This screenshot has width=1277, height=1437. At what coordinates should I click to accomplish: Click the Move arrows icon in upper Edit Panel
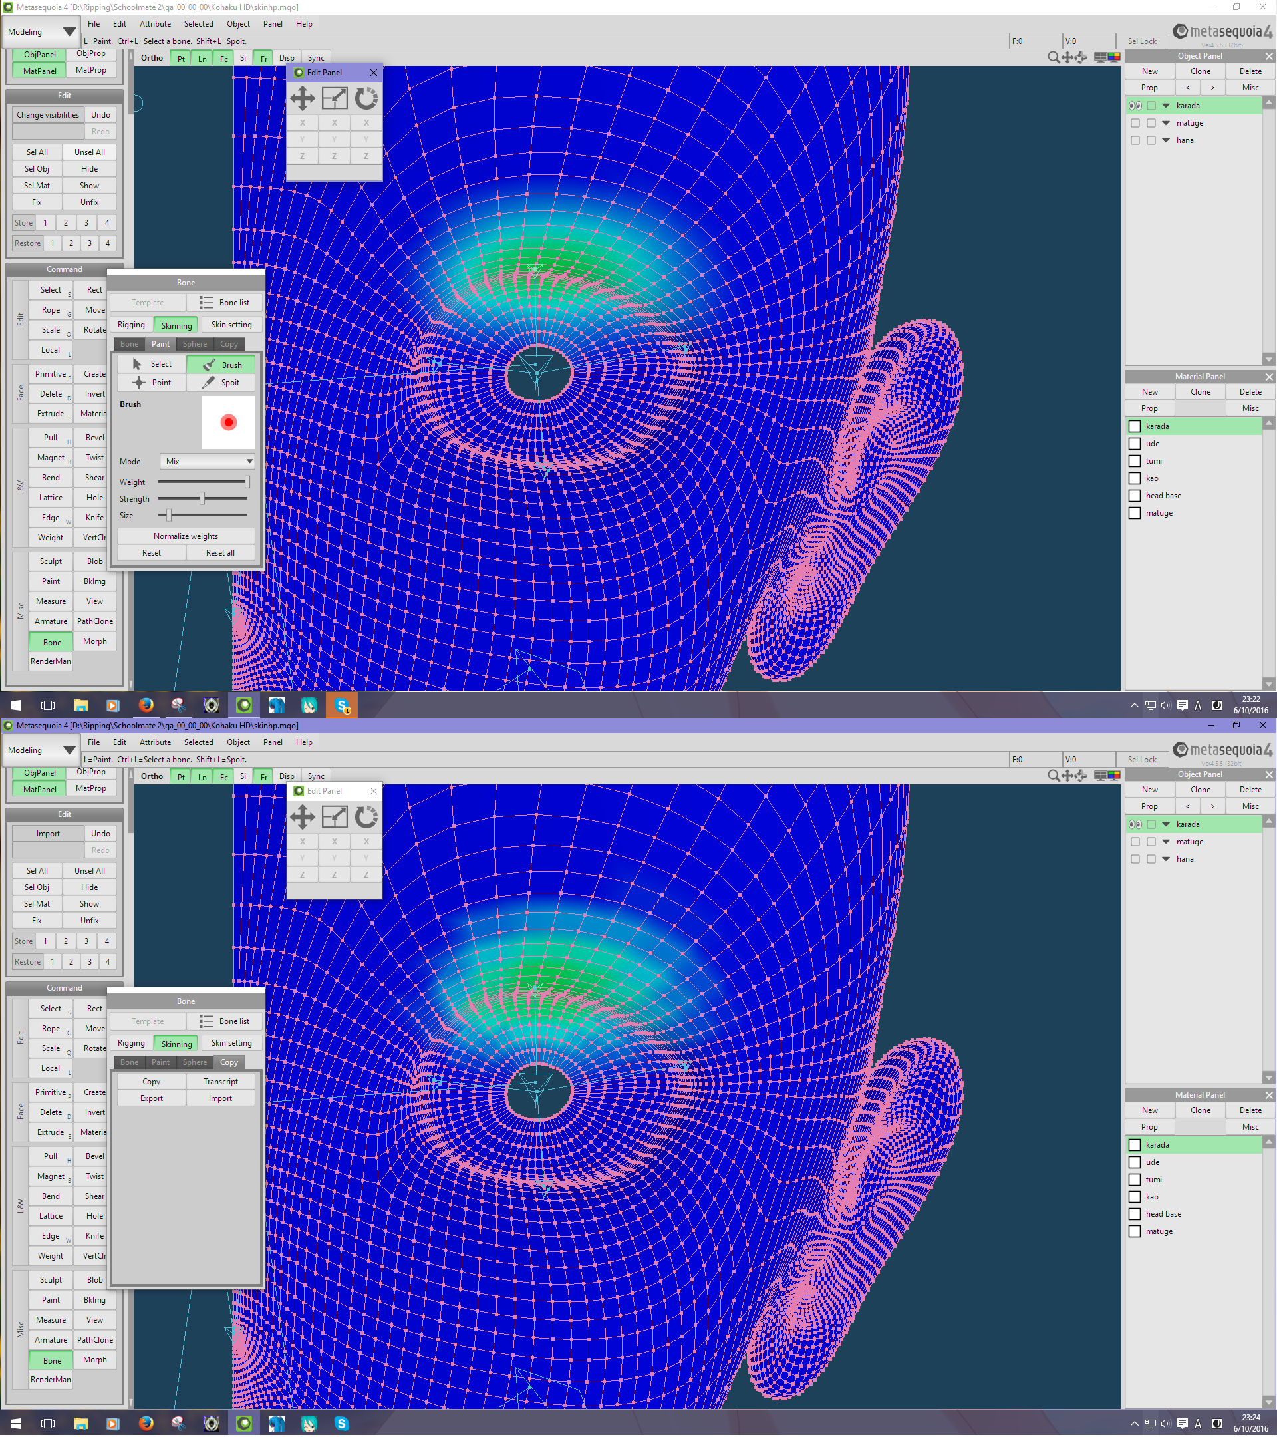click(302, 98)
